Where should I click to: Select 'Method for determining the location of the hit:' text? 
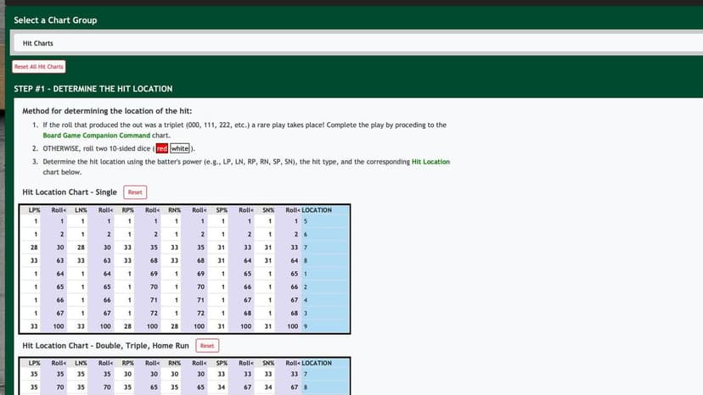107,111
